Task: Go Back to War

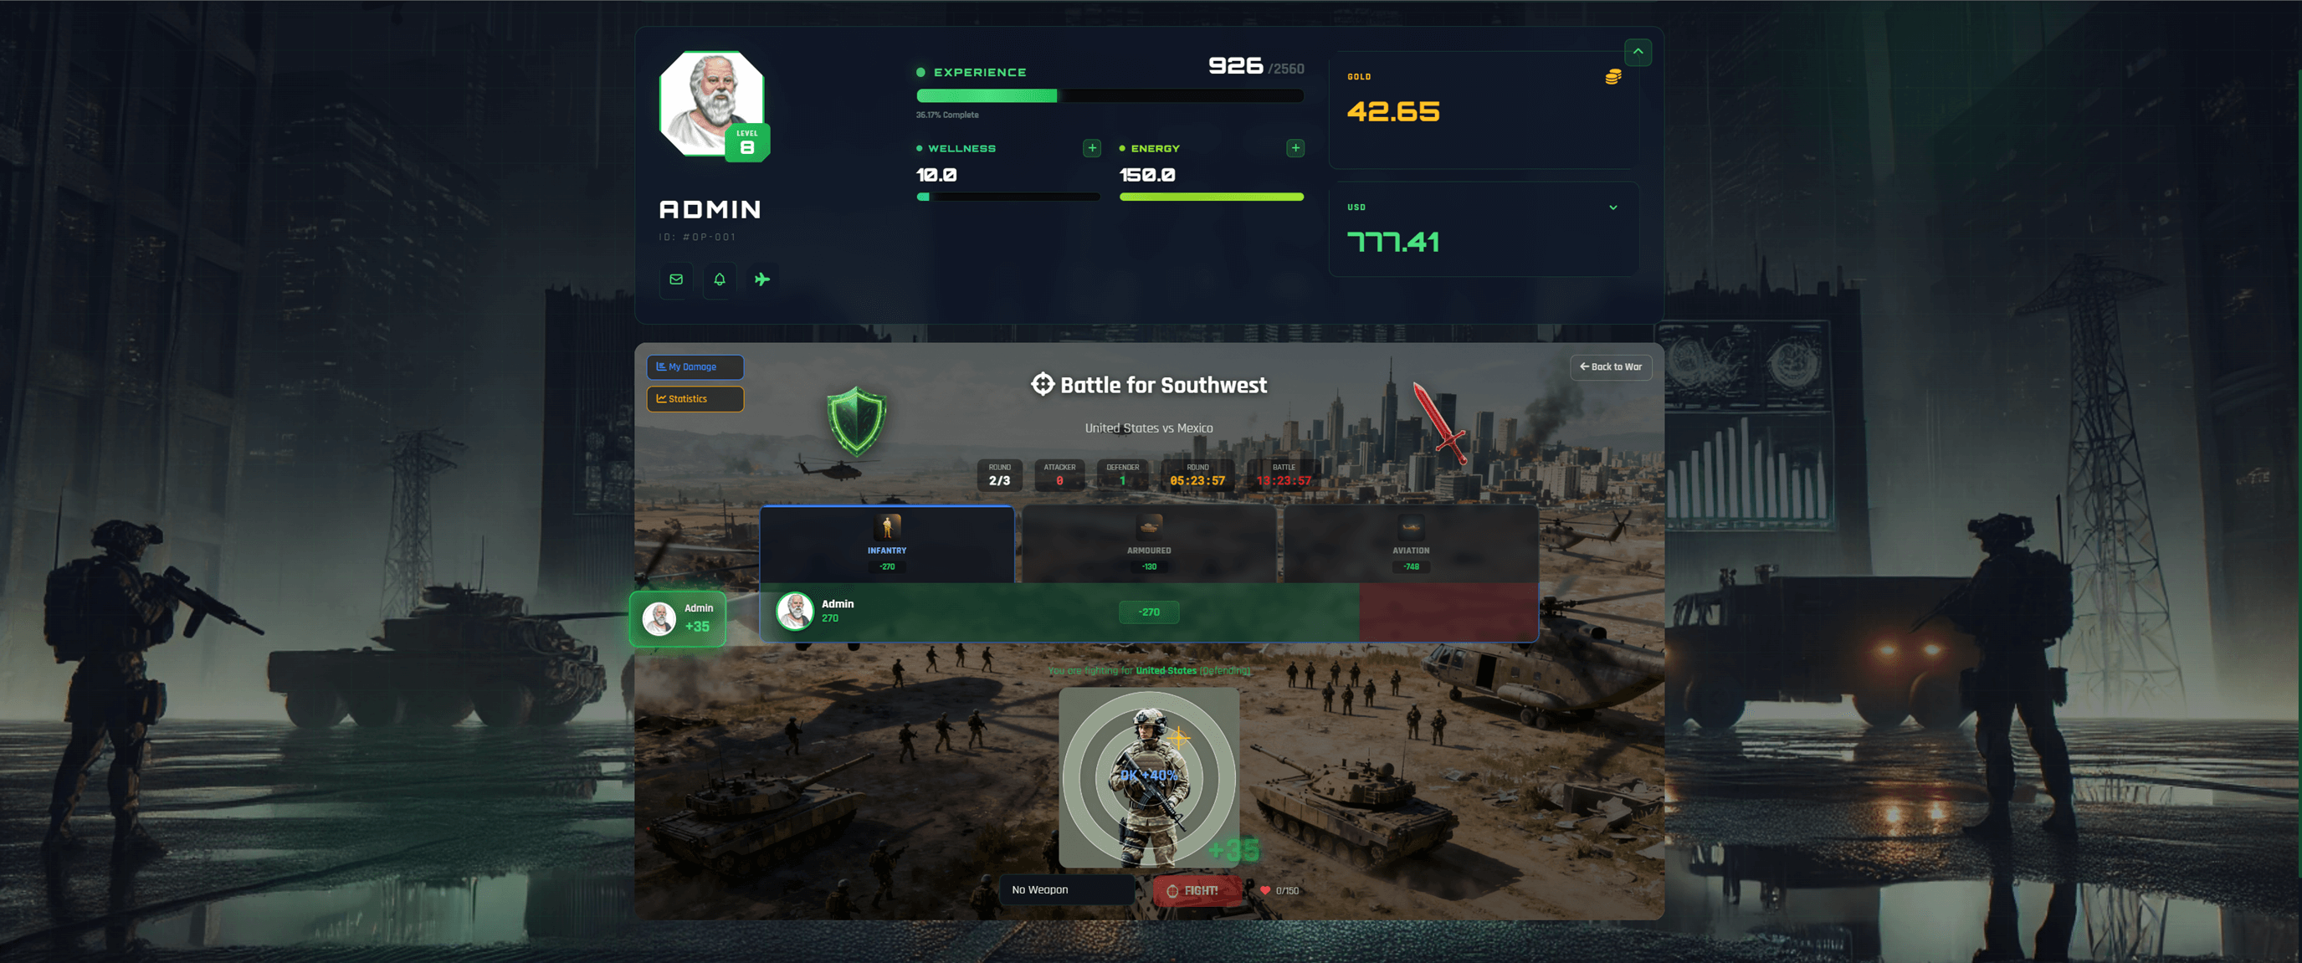Action: pyautogui.click(x=1610, y=367)
